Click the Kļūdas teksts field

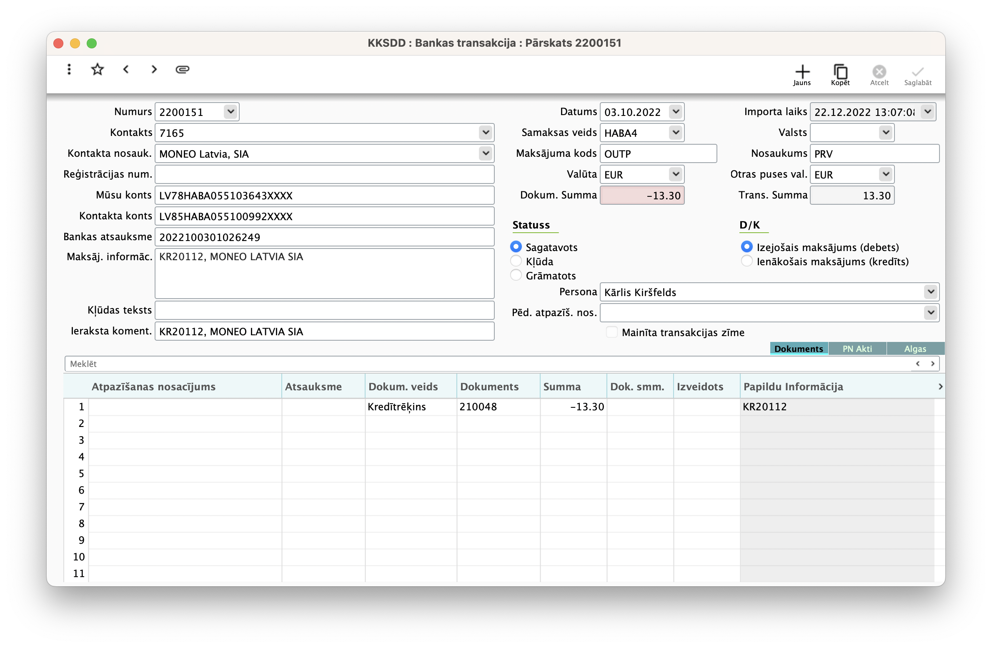pos(324,310)
